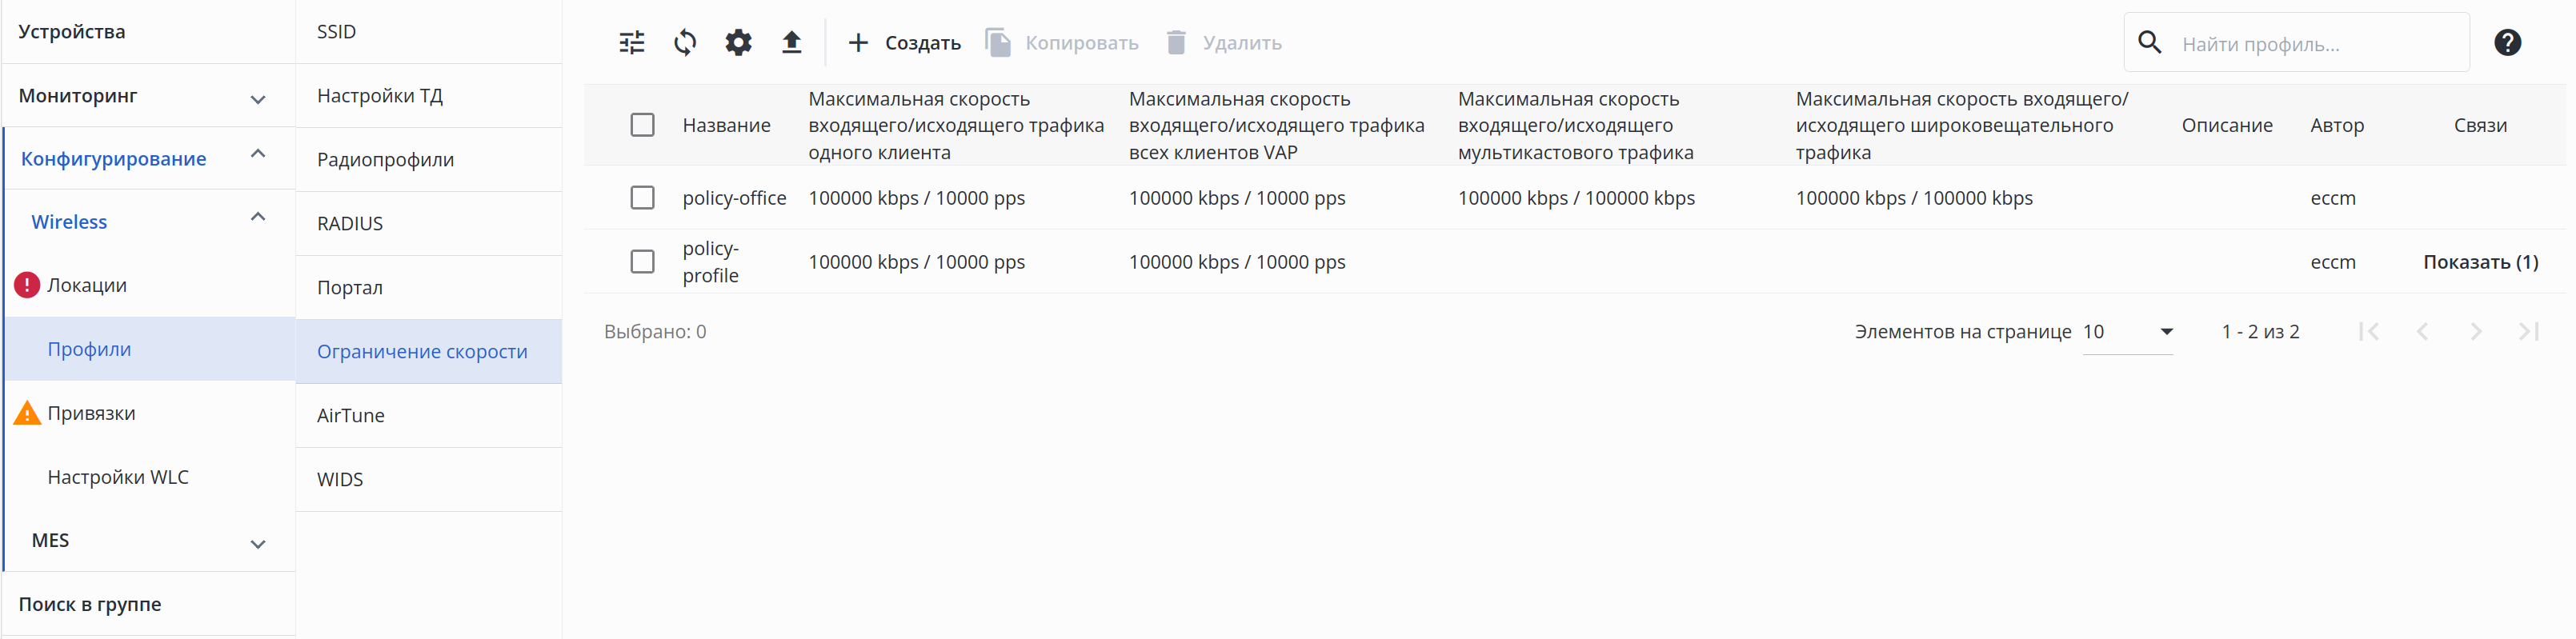Collapse the Wireless section
The height and width of the screenshot is (639, 2576).
coord(257,217)
